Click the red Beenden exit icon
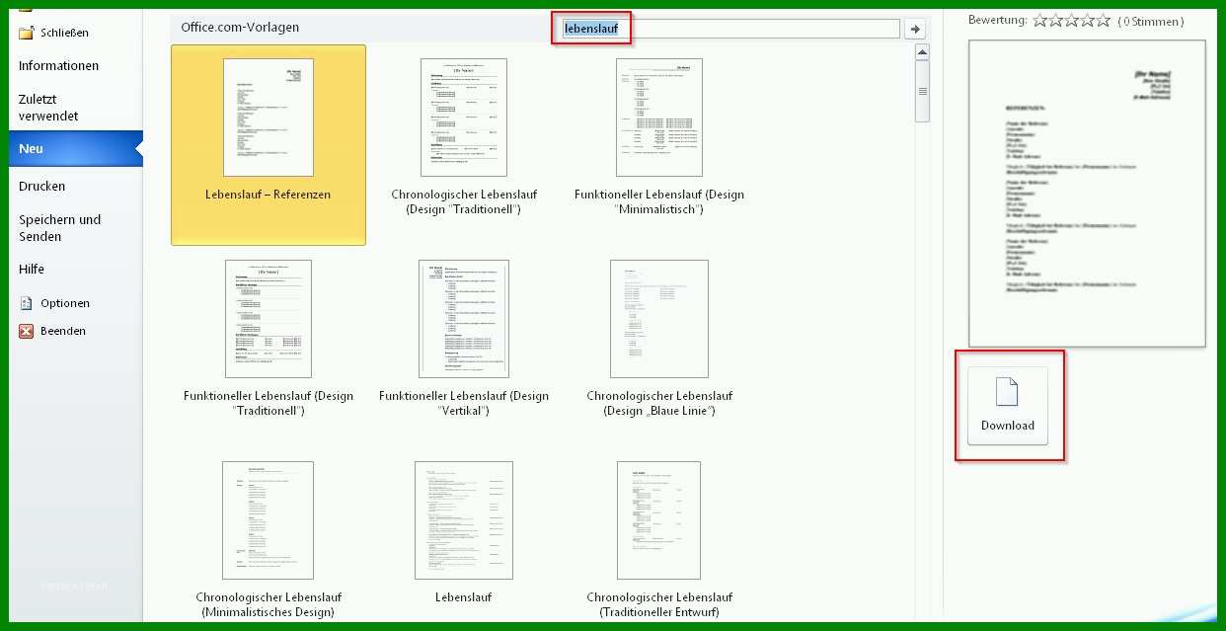1226x631 pixels. [27, 331]
